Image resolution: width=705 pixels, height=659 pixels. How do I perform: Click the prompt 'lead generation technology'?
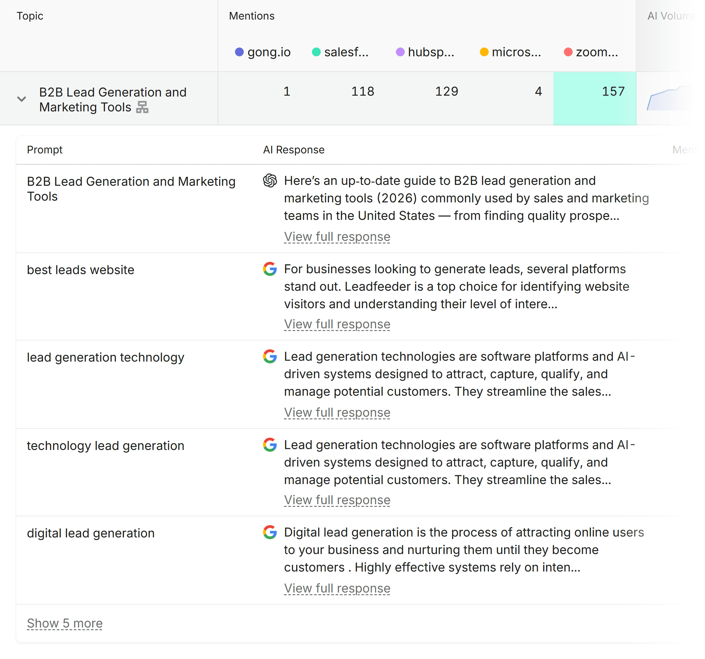coord(106,358)
